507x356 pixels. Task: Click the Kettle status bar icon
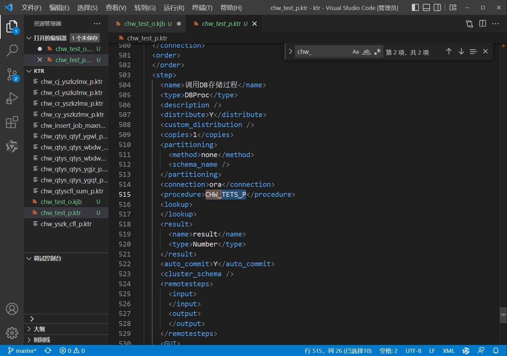pyautogui.click(x=466, y=351)
